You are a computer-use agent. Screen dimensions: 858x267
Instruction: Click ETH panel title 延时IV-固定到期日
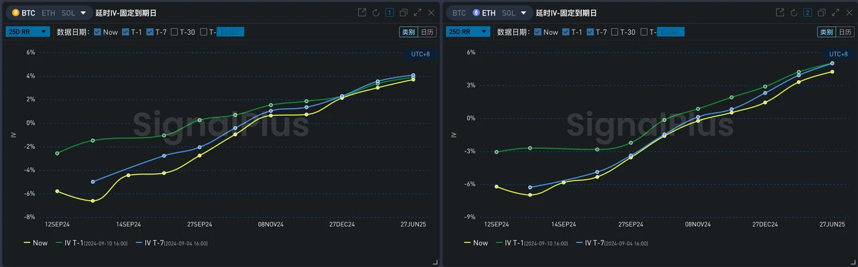pos(566,13)
